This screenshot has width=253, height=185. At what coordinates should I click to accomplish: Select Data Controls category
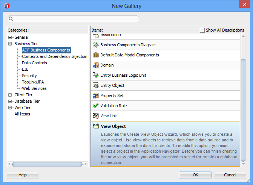pos(34,63)
